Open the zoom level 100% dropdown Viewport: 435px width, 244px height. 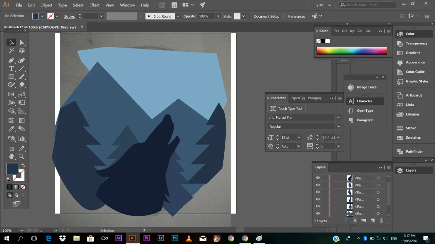[22, 230]
